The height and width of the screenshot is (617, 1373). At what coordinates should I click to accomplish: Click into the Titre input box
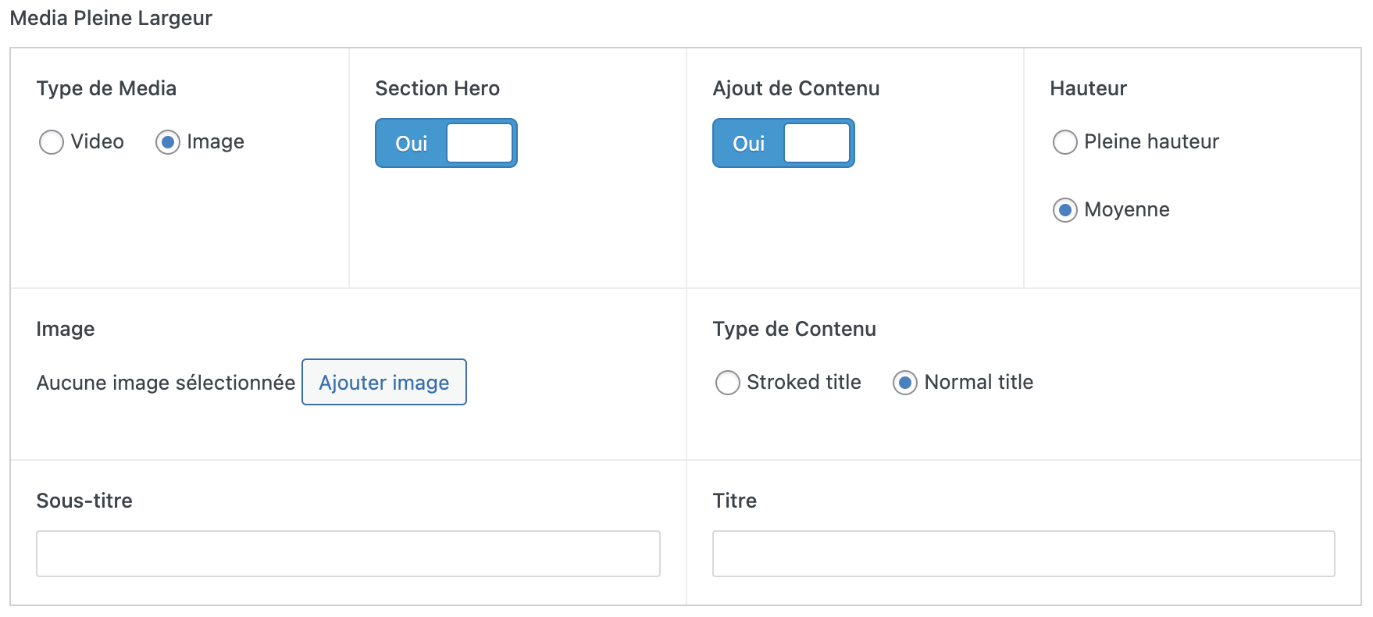[1023, 554]
